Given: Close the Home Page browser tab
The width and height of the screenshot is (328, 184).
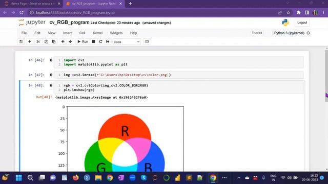Looking at the screenshot, I should click(x=59, y=4).
